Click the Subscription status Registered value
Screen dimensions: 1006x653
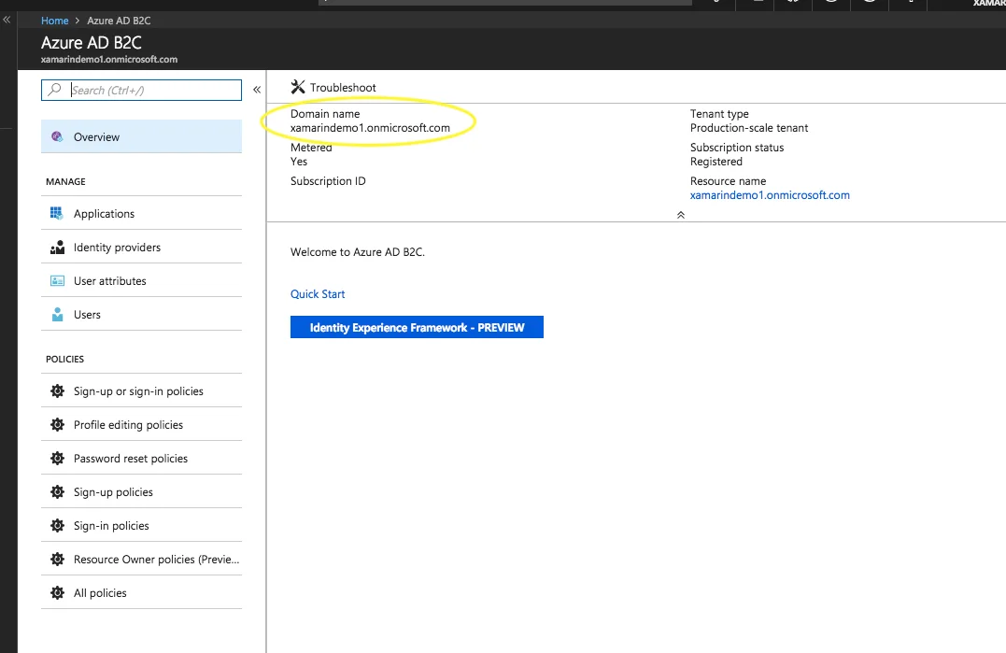coord(716,162)
